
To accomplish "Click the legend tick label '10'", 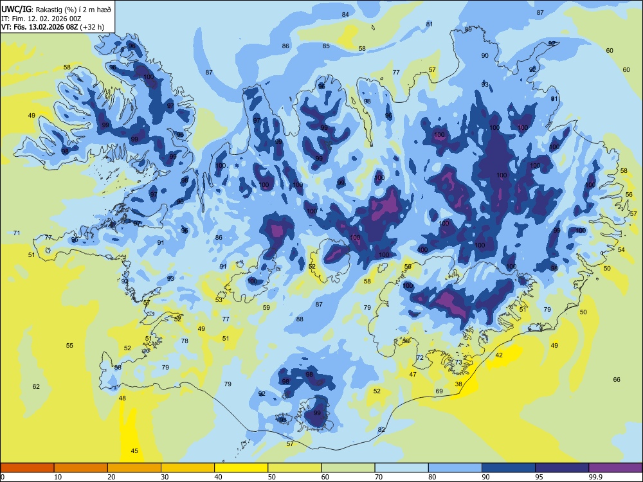I will click(58, 477).
